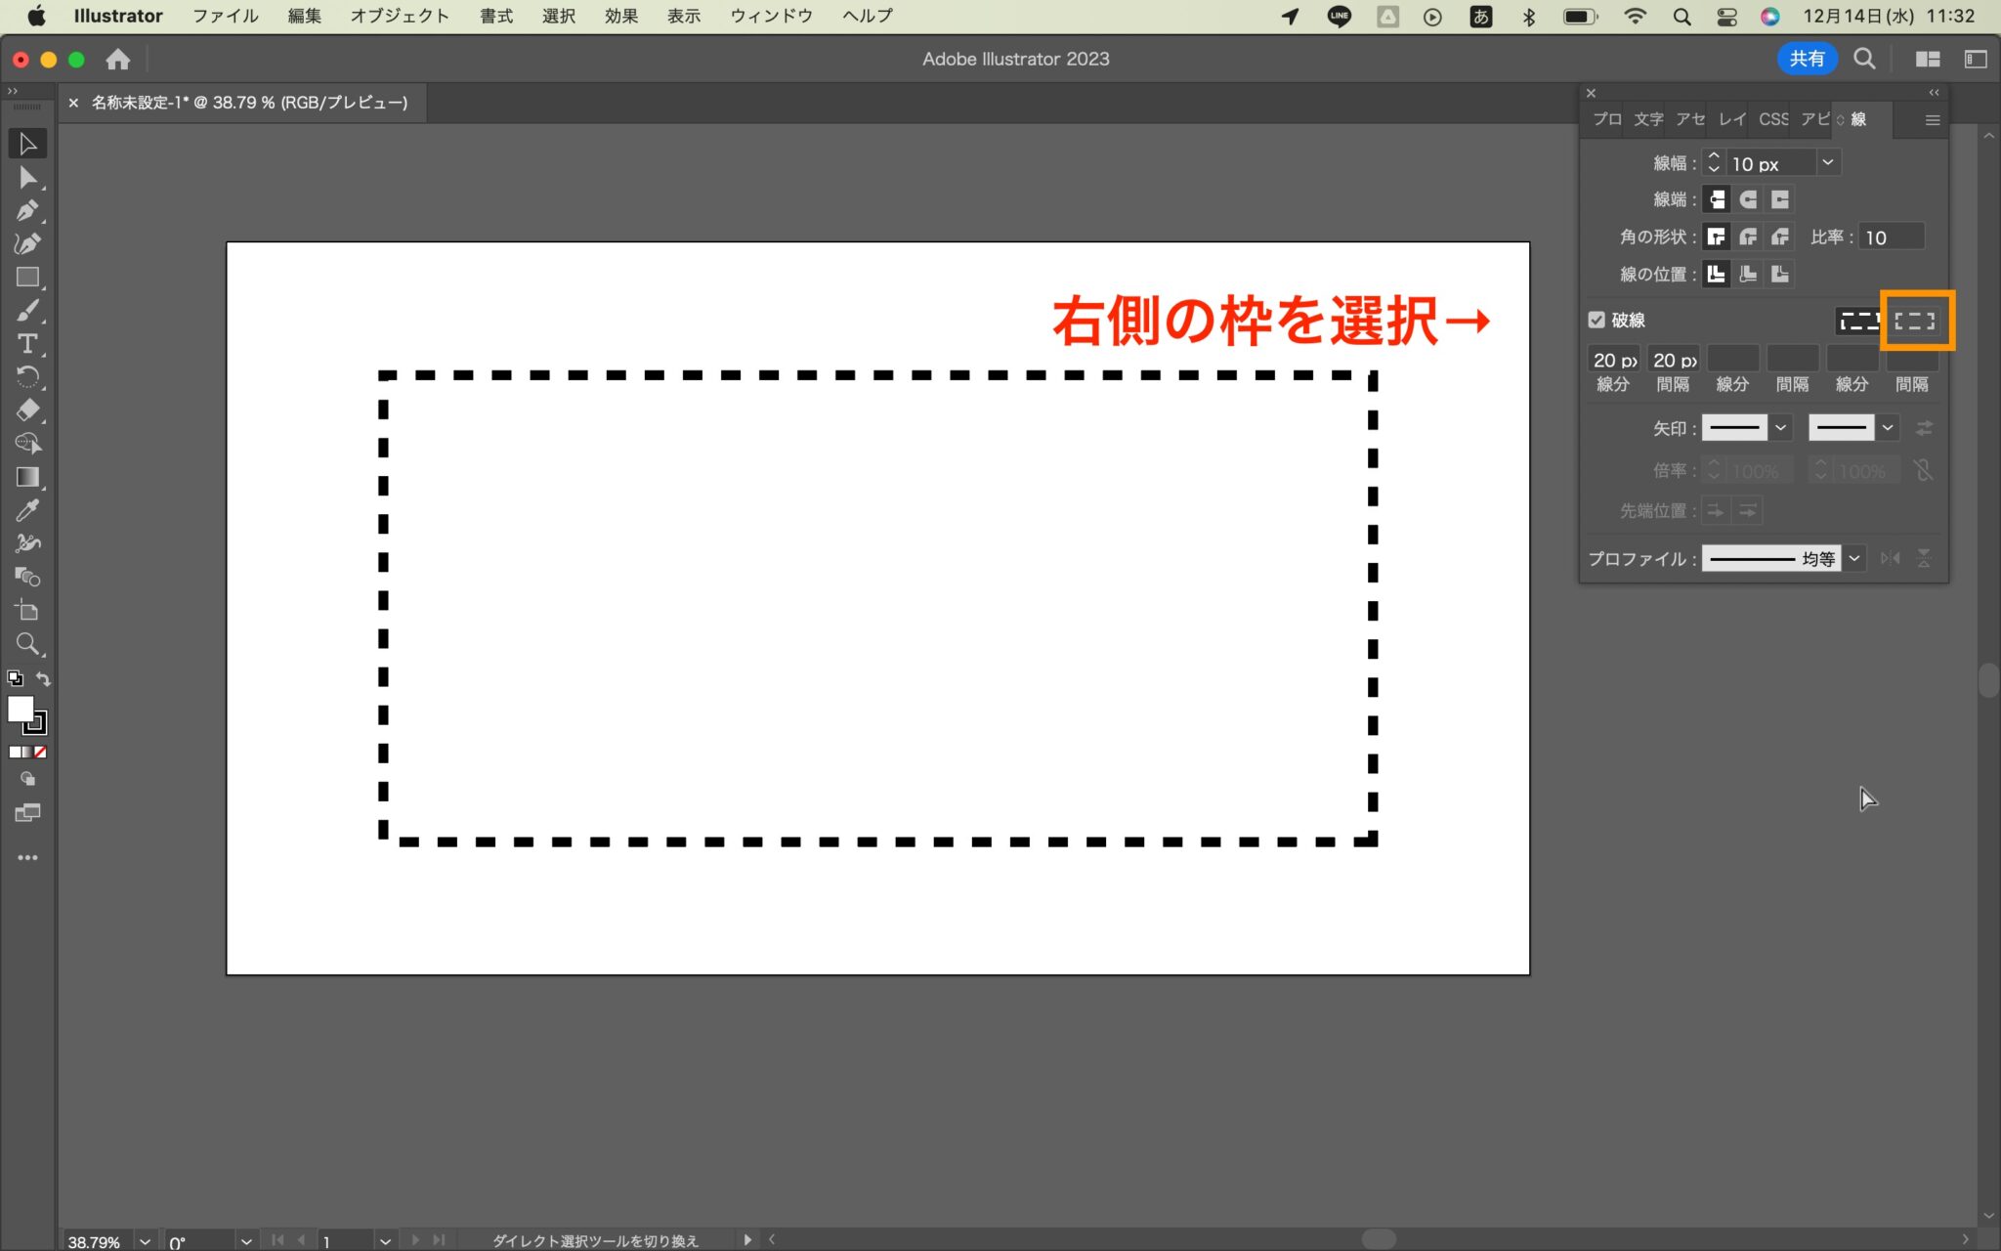Select the Eyedropper tool
The height and width of the screenshot is (1251, 2001).
point(27,510)
